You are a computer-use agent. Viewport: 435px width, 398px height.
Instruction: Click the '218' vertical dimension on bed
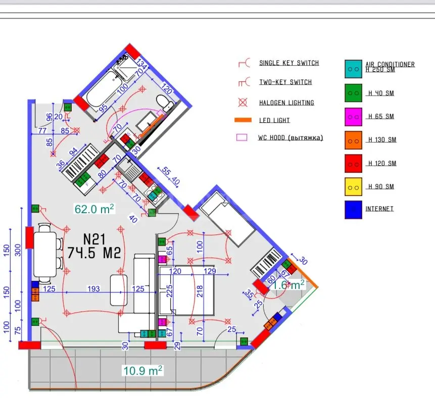(200, 291)
